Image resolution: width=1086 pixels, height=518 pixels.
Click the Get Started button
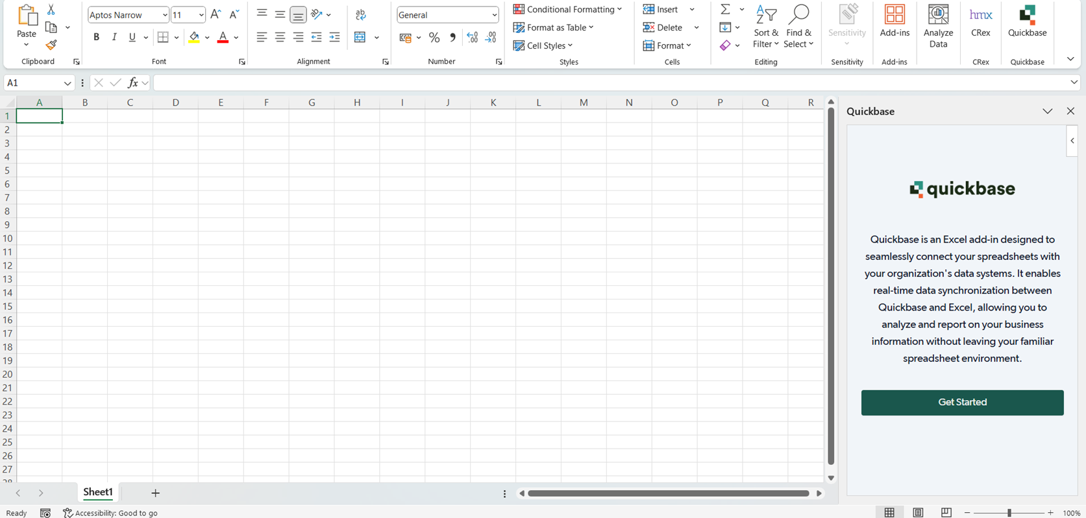point(962,403)
